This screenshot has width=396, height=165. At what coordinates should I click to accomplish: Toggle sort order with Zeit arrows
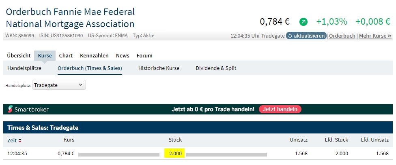tap(20, 140)
